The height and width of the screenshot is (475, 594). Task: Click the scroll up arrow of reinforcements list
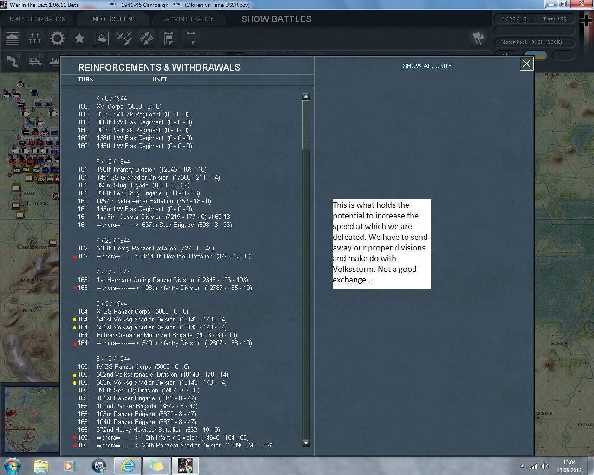click(x=306, y=96)
